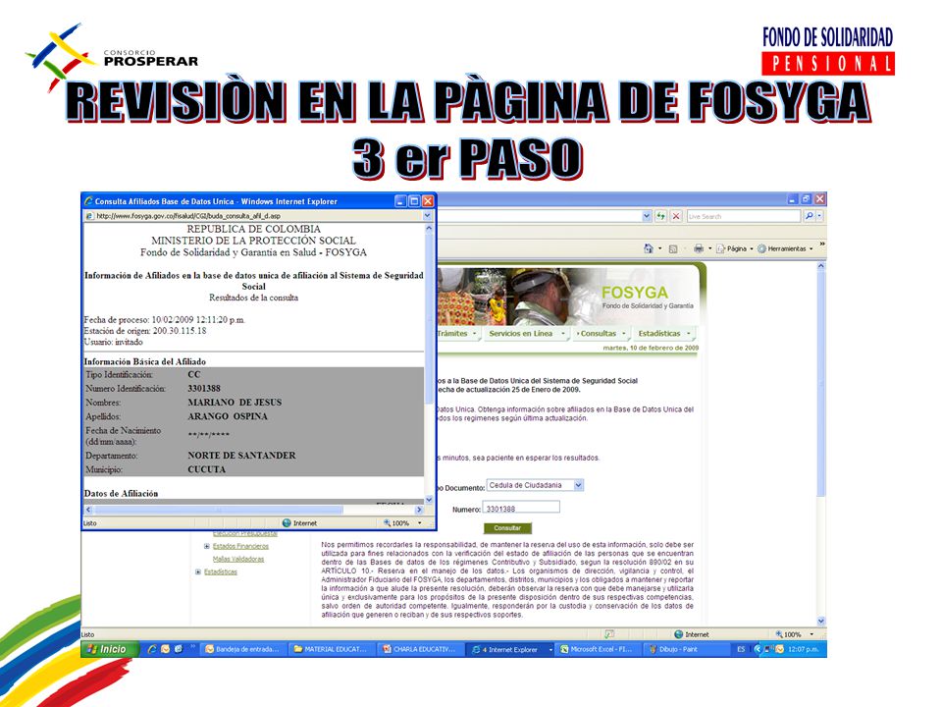Open the popup address bar dropdown
942x707 pixels.
[427, 216]
